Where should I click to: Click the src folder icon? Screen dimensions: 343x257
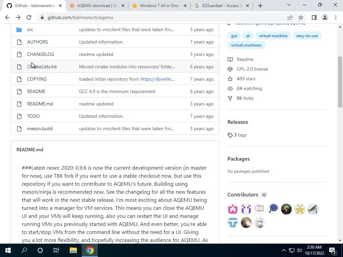click(x=19, y=29)
